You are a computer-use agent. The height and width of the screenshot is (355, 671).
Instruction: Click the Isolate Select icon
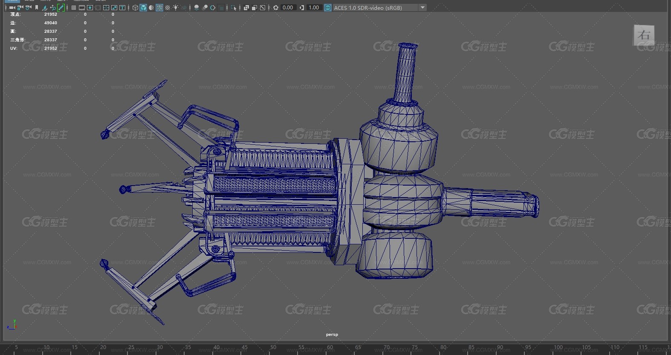point(233,8)
